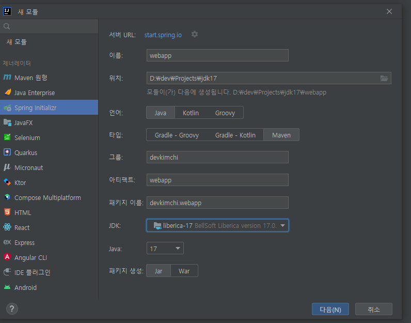Open the start.spring.io link

coord(163,35)
